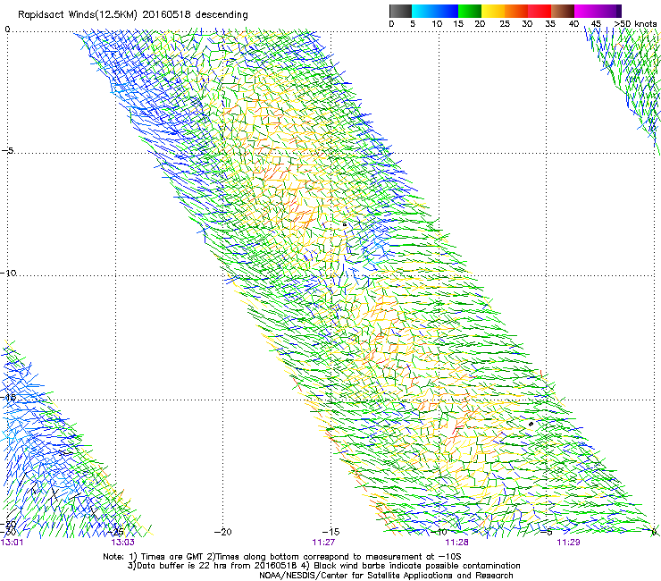Image resolution: width=661 pixels, height=581 pixels.
Task: Click the 'Rapidscat Winds(12.5KM)' title text
Action: (78, 15)
